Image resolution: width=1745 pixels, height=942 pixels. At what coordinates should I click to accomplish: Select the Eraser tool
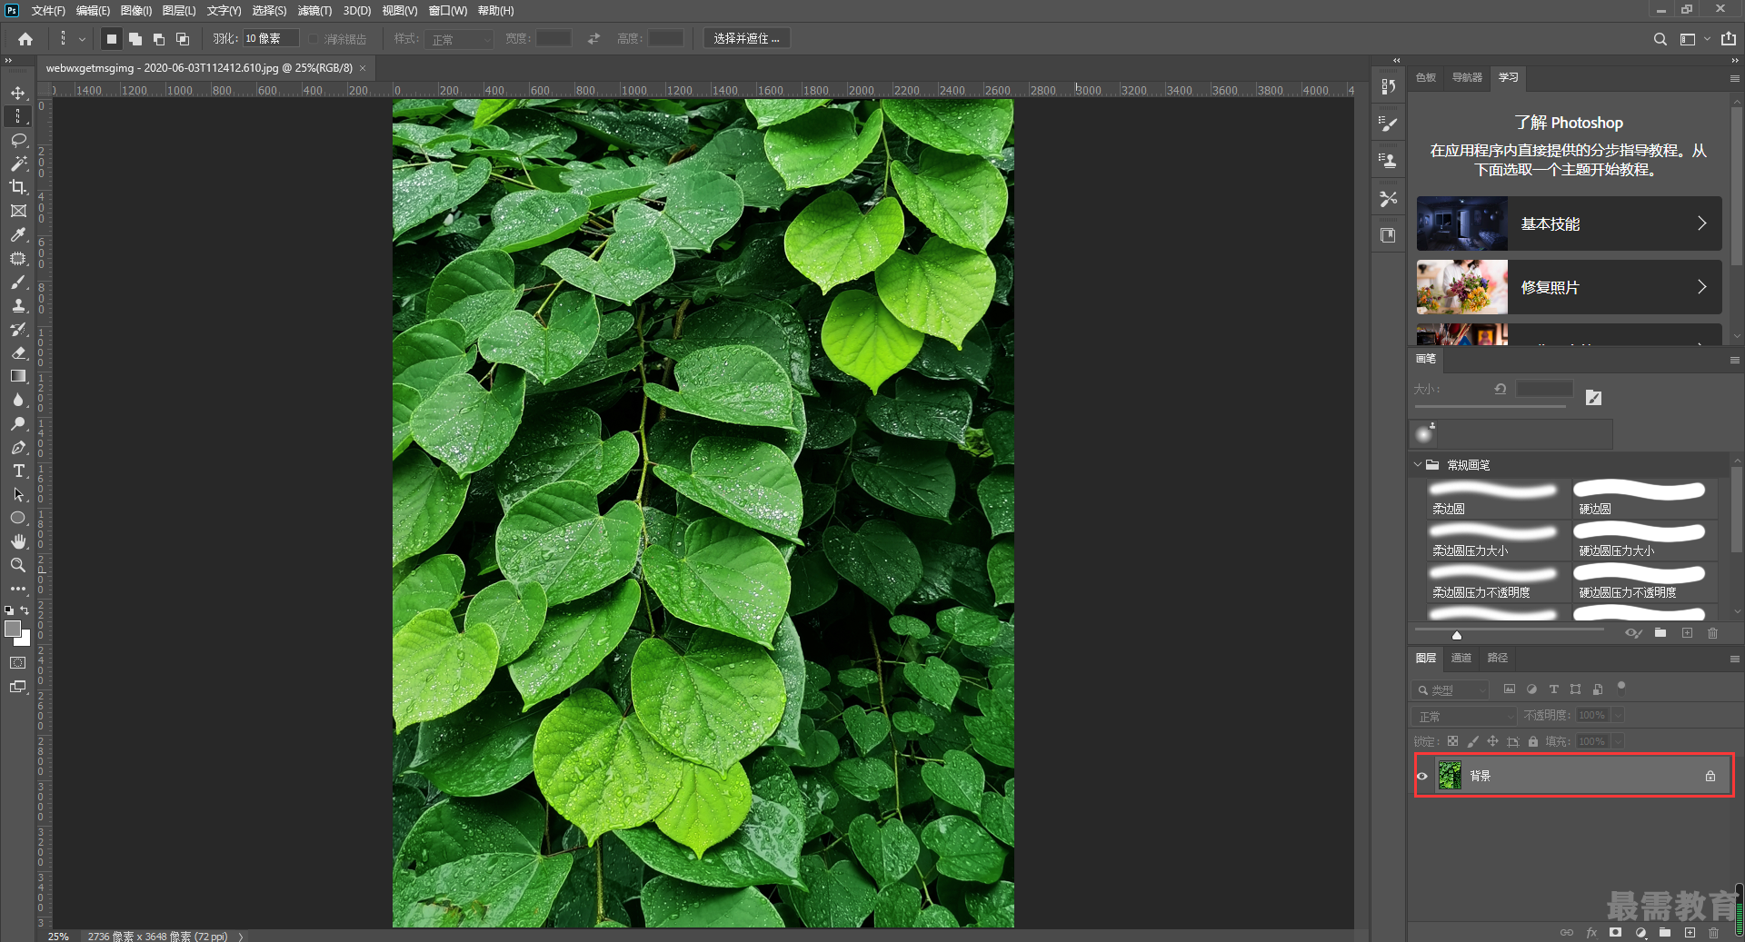coord(18,352)
